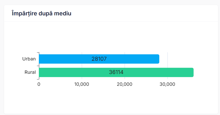This screenshot has width=220, height=115.
Task: Click the rounded right end of Urban bar
Action: [x=158, y=59]
